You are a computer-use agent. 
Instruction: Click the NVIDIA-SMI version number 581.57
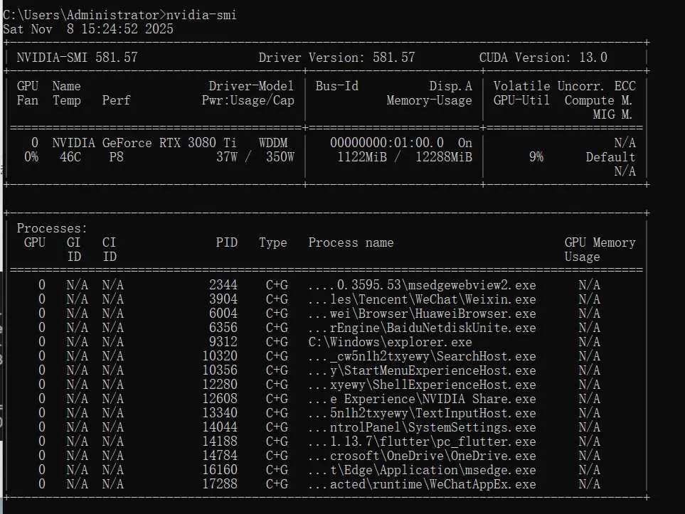click(x=117, y=57)
